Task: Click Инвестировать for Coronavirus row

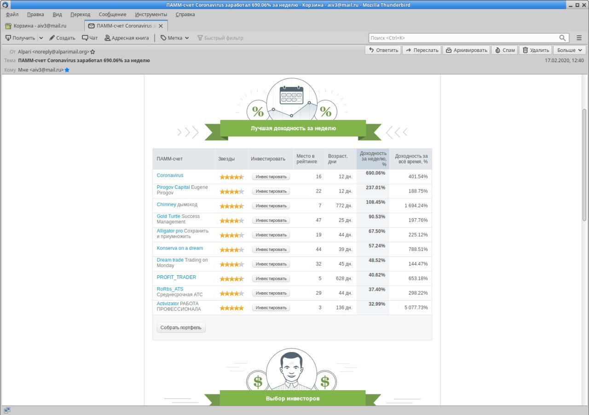Action: coord(271,176)
